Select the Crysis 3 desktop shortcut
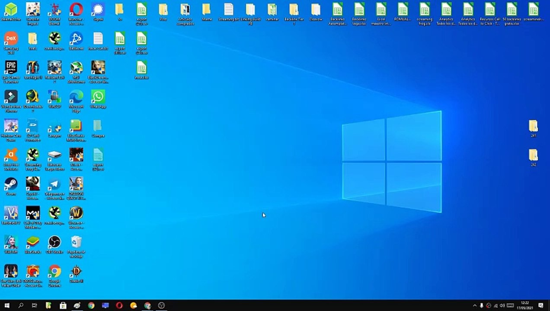Image resolution: width=550 pixels, height=311 pixels. pyautogui.click(x=33, y=188)
